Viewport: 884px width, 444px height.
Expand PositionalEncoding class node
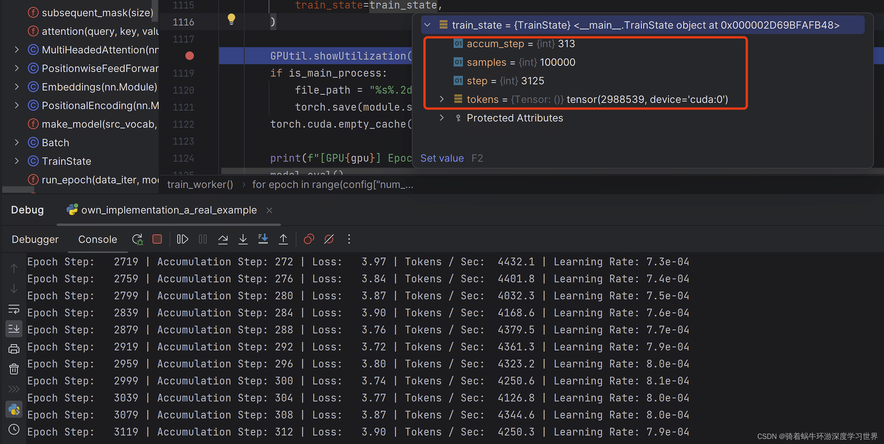[17, 106]
